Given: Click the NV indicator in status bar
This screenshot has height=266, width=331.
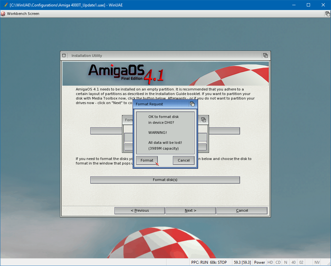Looking at the screenshot, I should pyautogui.click(x=317, y=262).
